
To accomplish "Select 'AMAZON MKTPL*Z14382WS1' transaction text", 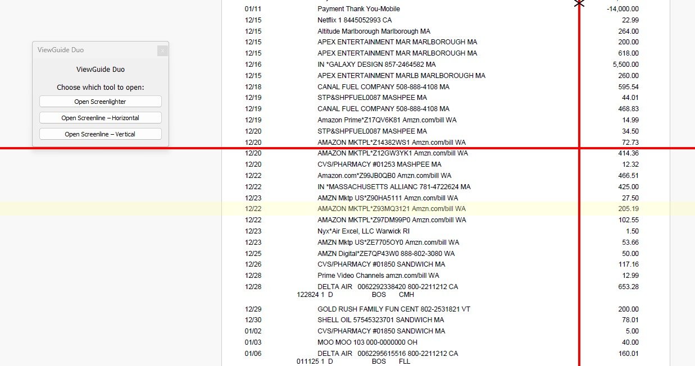I will tap(365, 143).
